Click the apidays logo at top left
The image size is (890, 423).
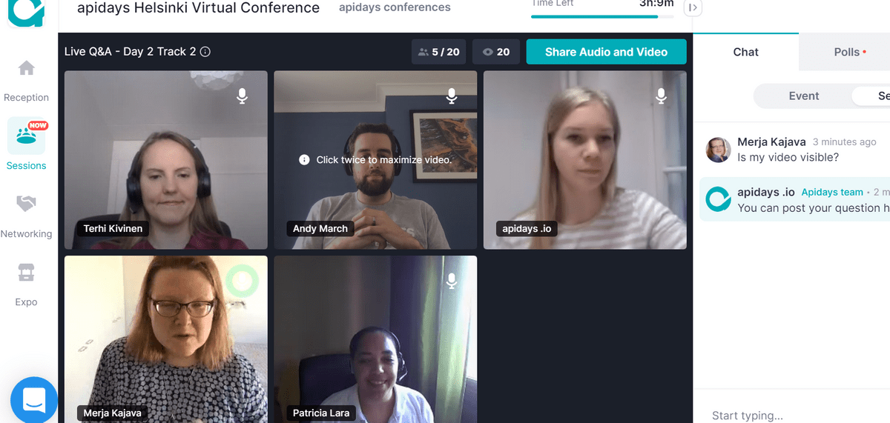(x=26, y=10)
